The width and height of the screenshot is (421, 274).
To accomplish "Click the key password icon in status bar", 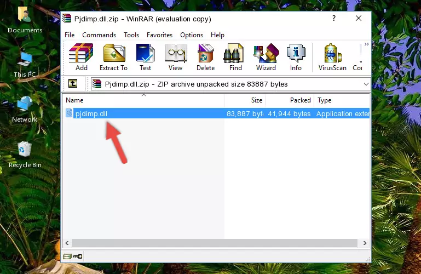I will point(78,256).
